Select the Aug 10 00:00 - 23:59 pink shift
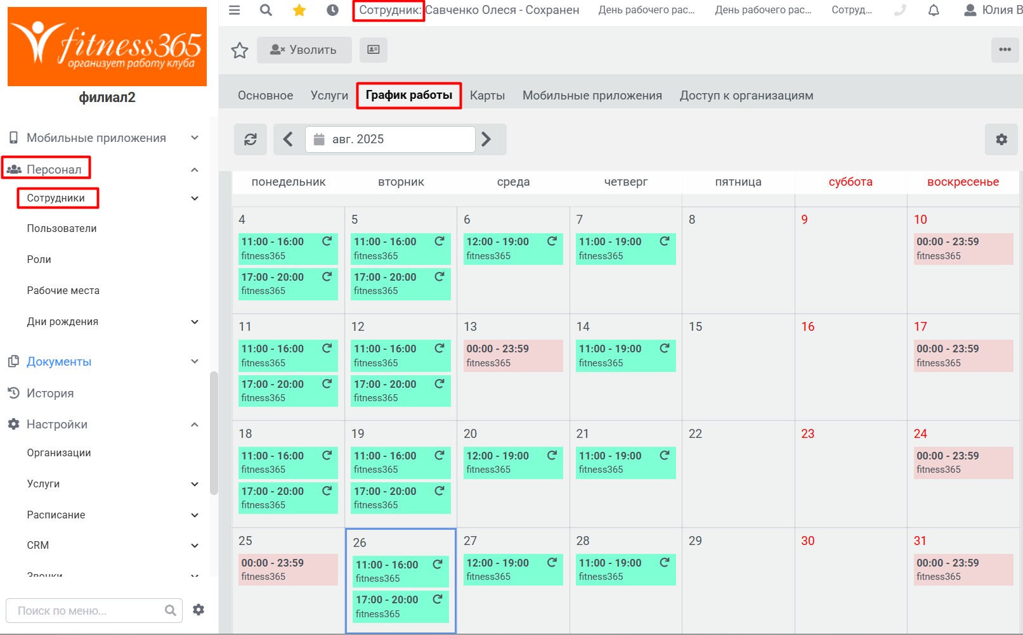The image size is (1023, 635). point(963,248)
